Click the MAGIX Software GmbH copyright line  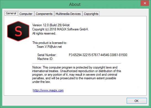60,29
